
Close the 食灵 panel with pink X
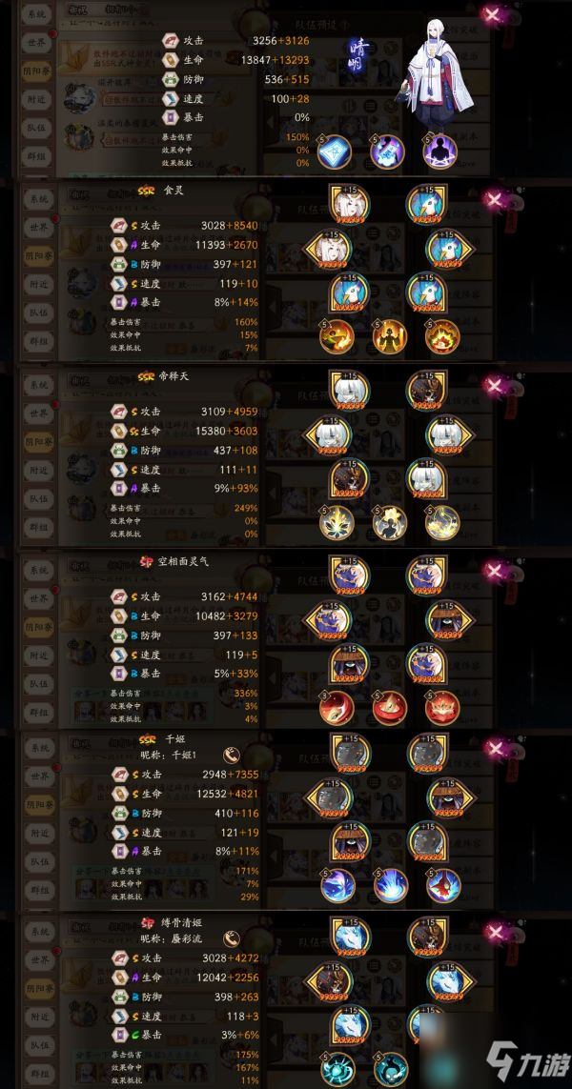click(x=494, y=201)
